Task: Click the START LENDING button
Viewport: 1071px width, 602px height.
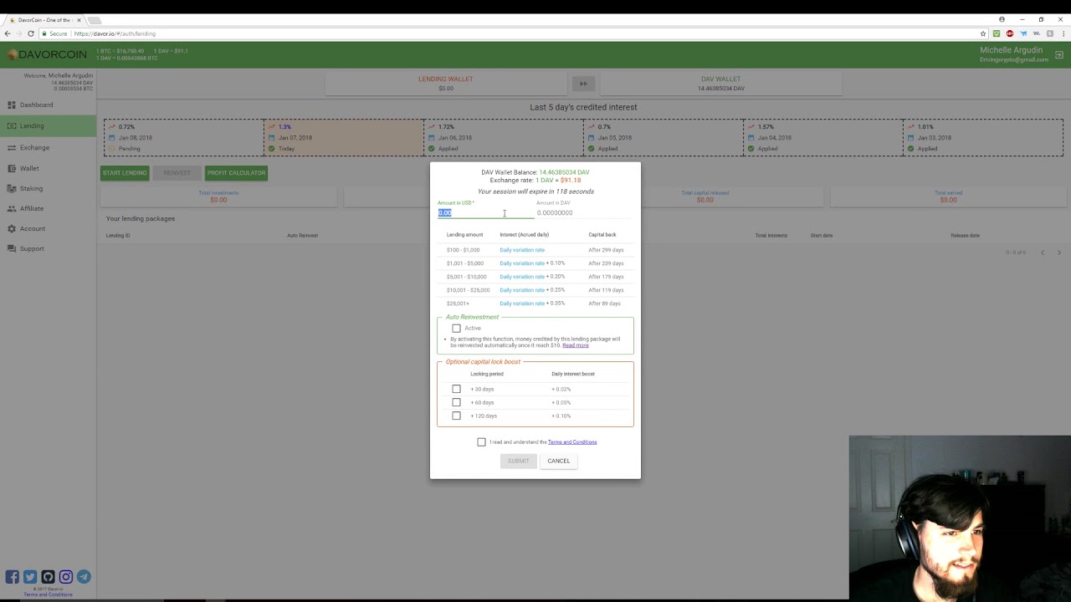Action: pyautogui.click(x=125, y=173)
